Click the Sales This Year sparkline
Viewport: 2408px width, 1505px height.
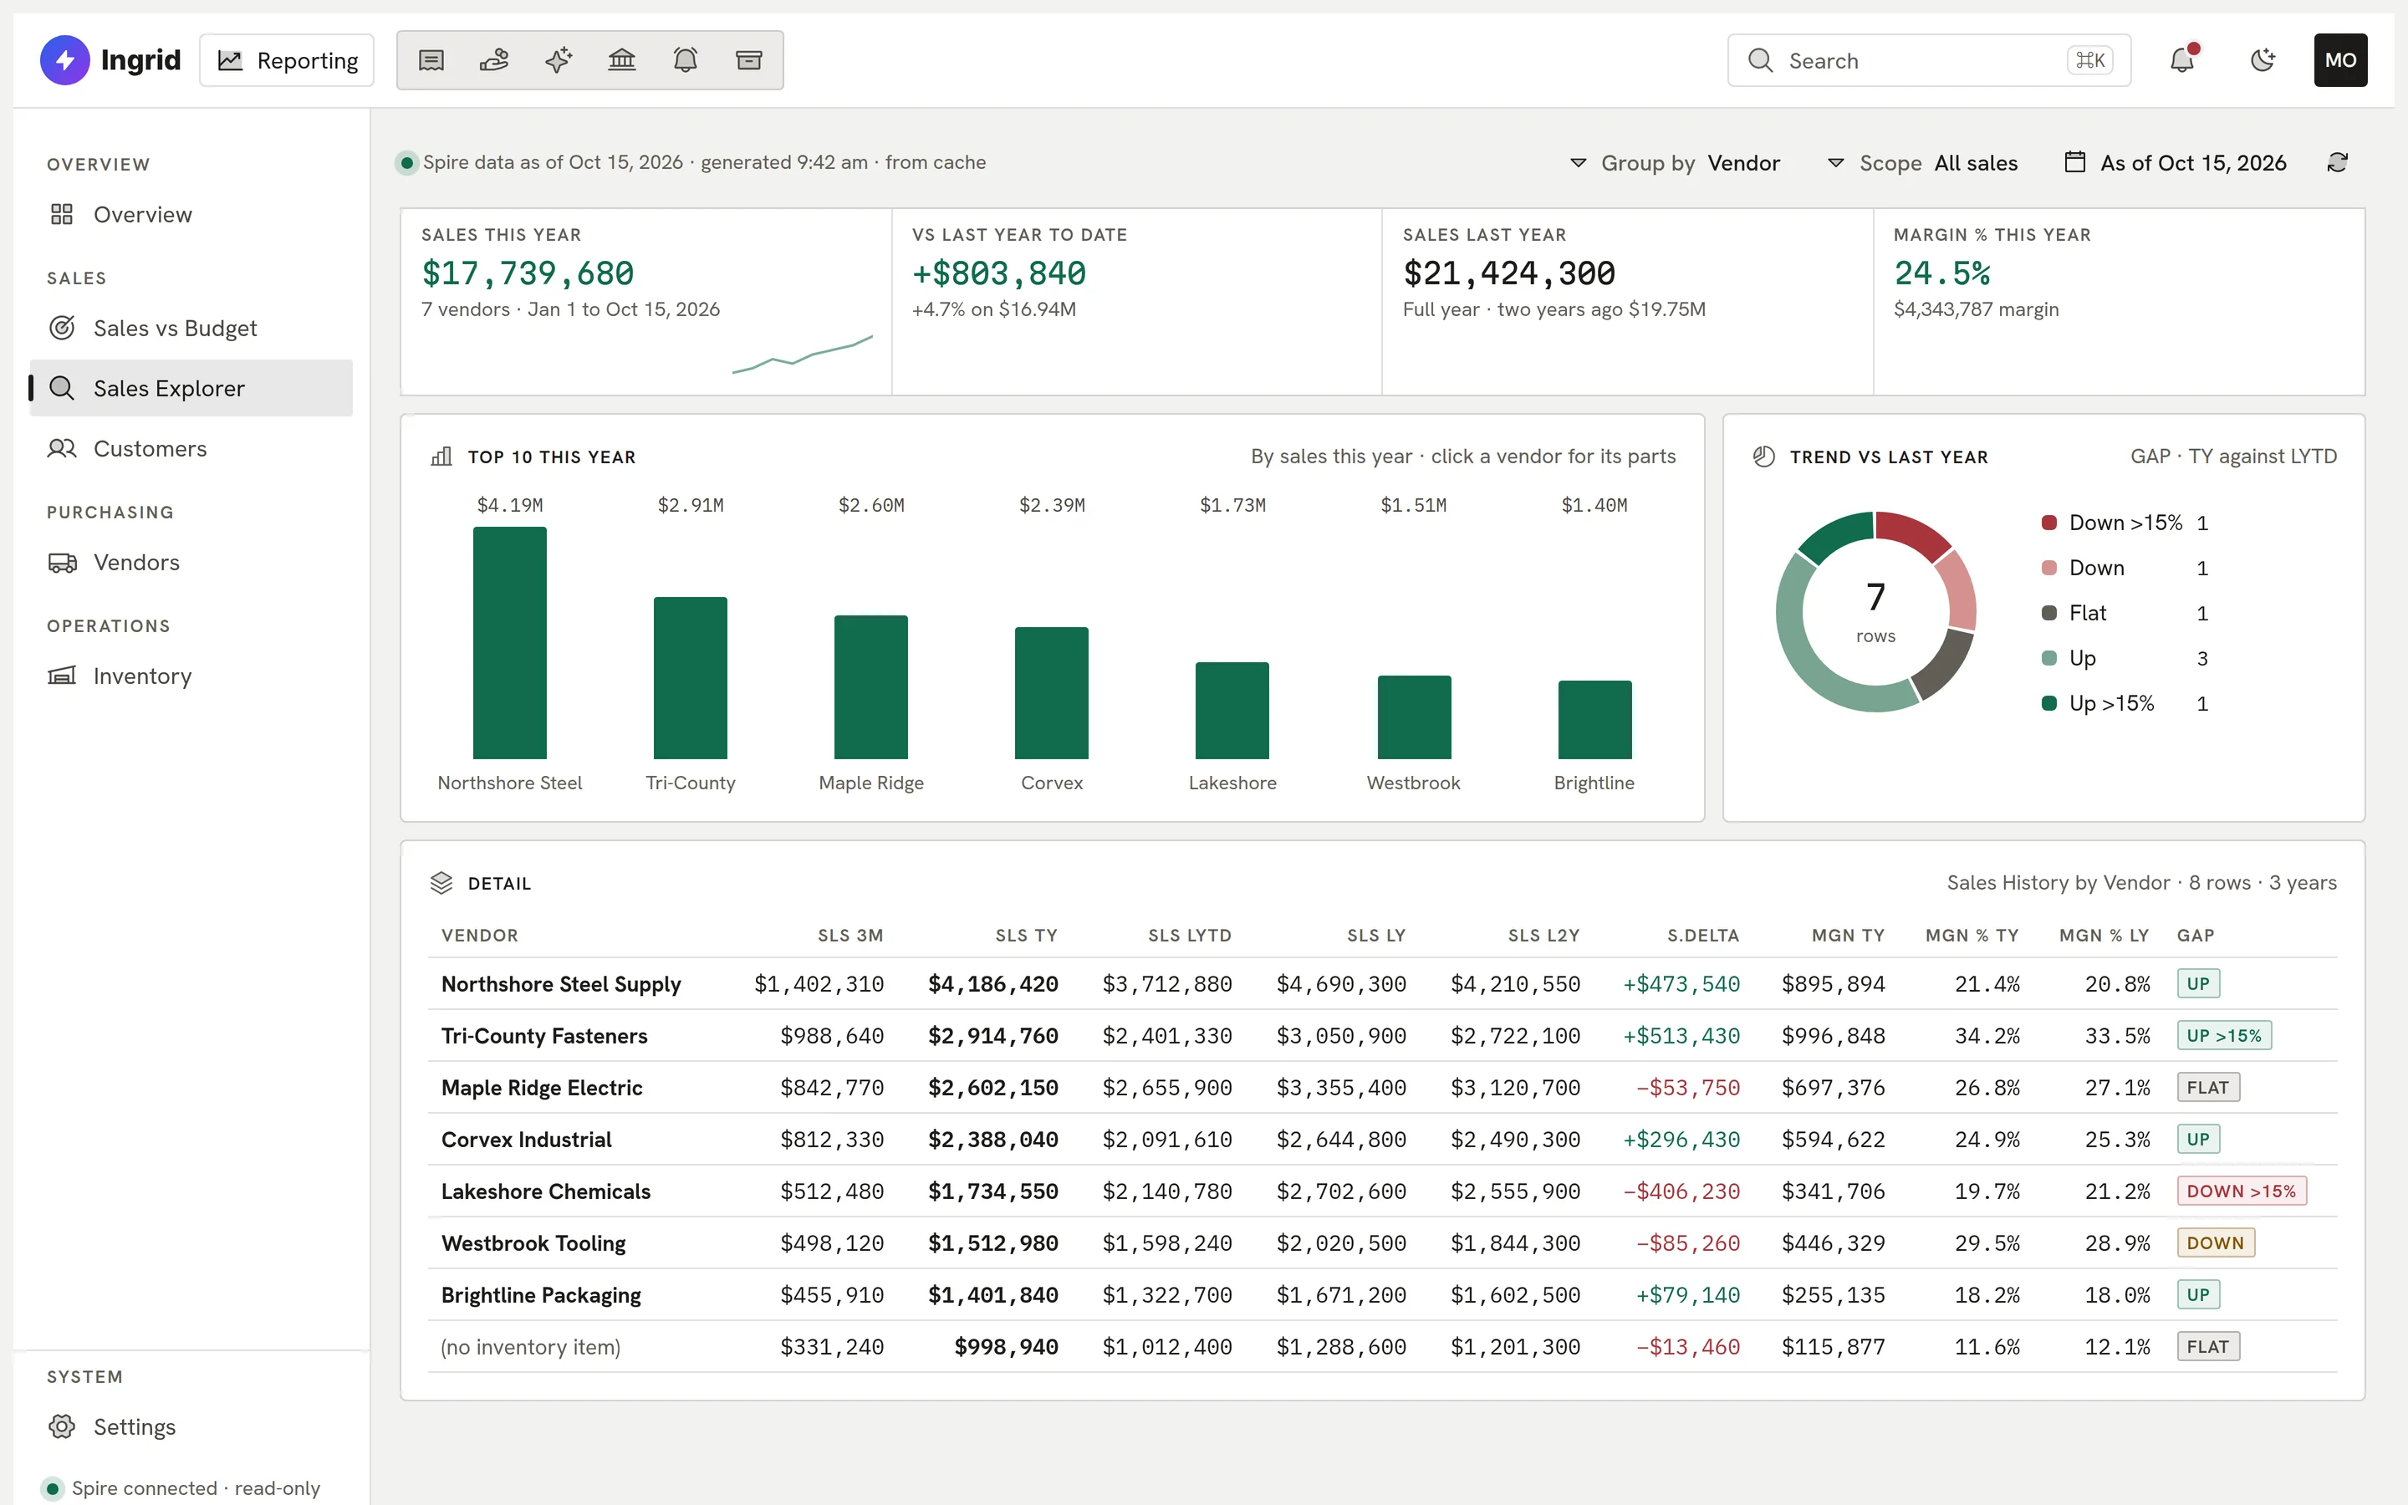point(802,355)
